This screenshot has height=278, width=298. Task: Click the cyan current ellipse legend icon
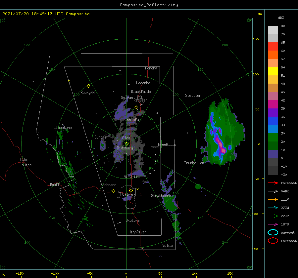273,232
